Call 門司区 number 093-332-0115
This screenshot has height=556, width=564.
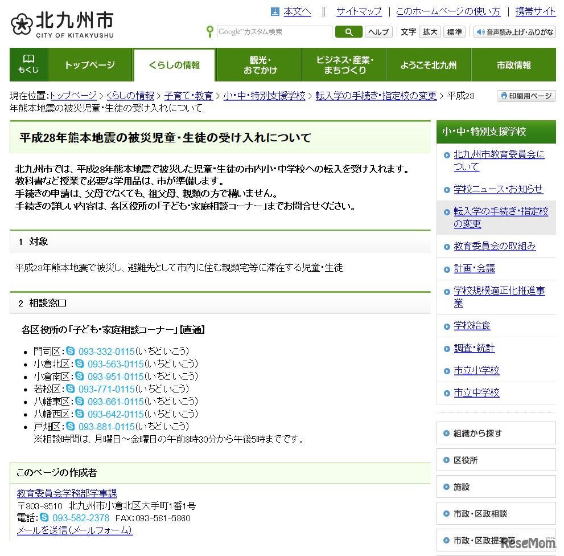106,351
